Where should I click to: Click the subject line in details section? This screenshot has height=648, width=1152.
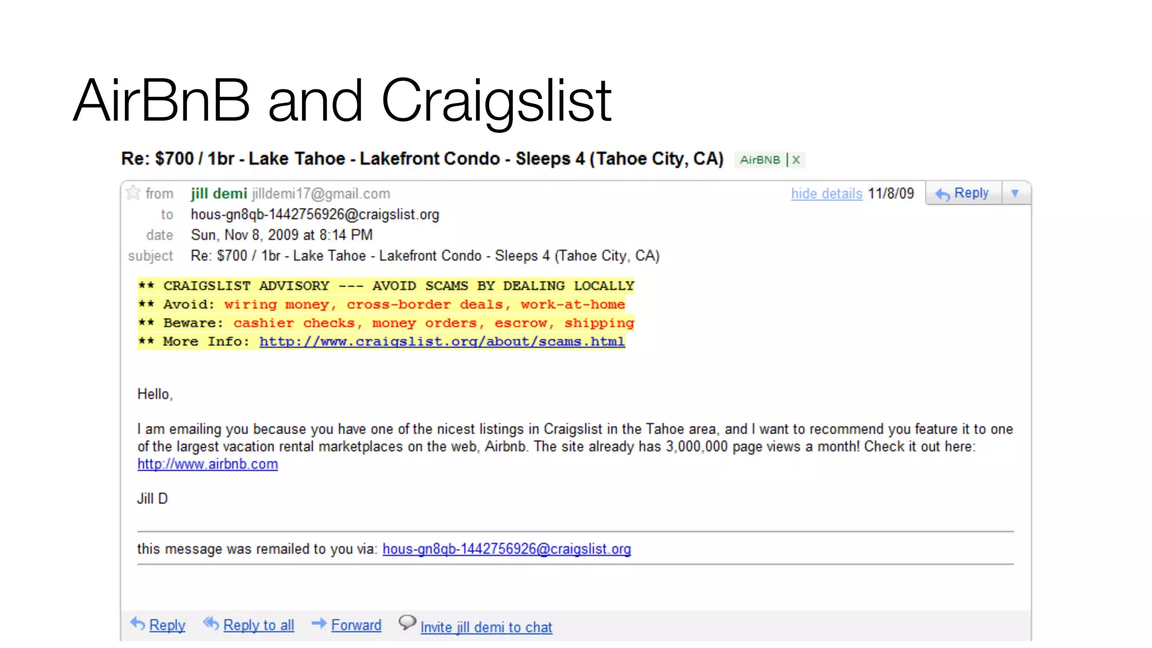click(x=425, y=255)
